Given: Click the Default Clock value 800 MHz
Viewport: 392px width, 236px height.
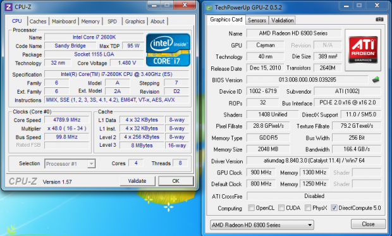Looking at the screenshot, I should click(261, 184).
